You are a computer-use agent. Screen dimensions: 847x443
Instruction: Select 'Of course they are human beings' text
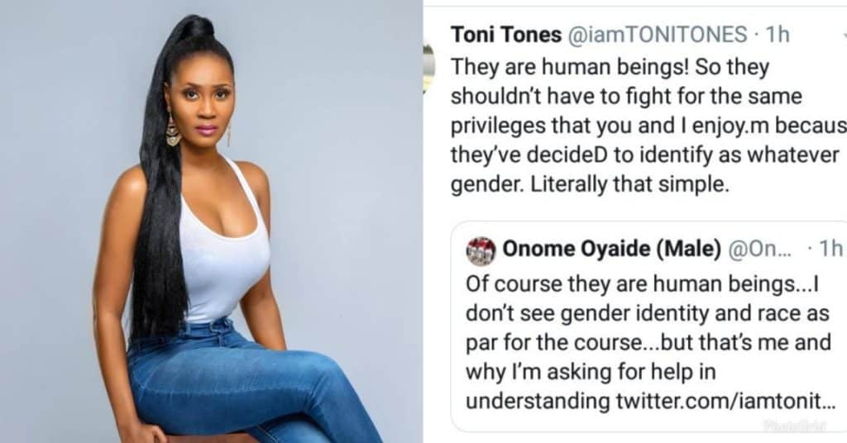[642, 283]
